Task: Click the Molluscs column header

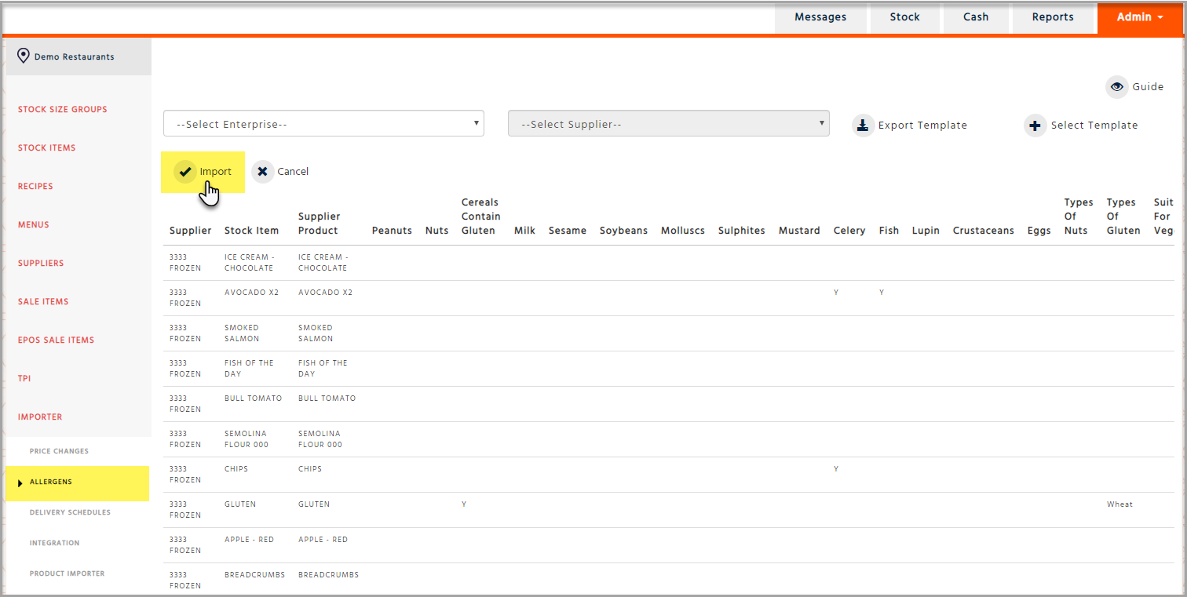Action: pyautogui.click(x=683, y=231)
